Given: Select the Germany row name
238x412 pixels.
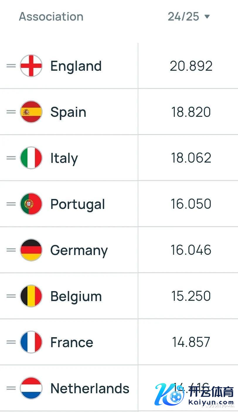Looking at the screenshot, I should [79, 250].
